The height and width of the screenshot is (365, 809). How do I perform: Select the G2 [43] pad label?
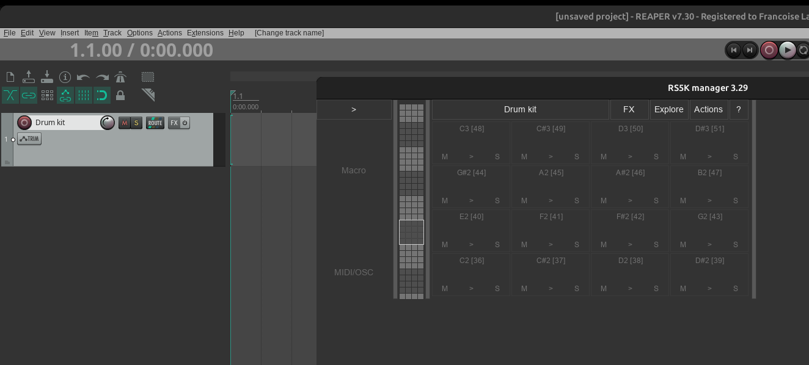pos(710,217)
